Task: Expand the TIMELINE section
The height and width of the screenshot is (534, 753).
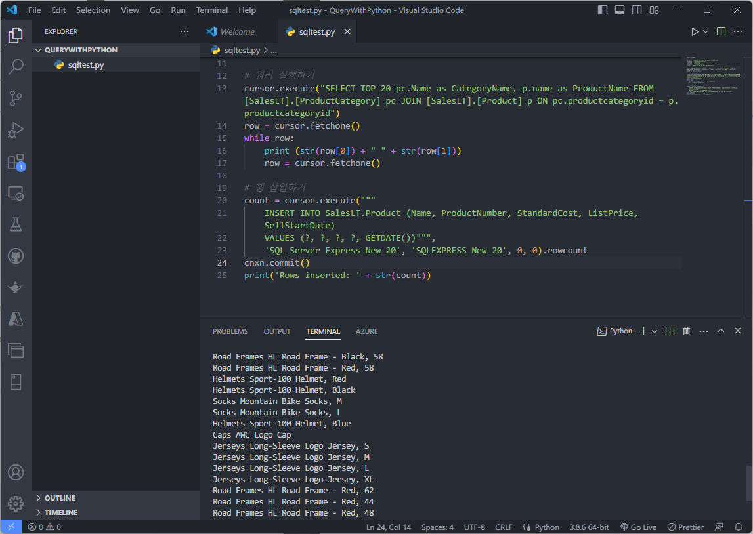Action: (116, 512)
